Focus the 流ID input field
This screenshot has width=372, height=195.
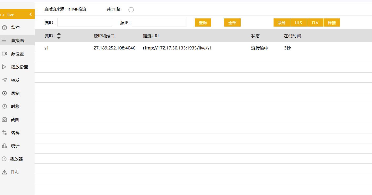pos(85,22)
